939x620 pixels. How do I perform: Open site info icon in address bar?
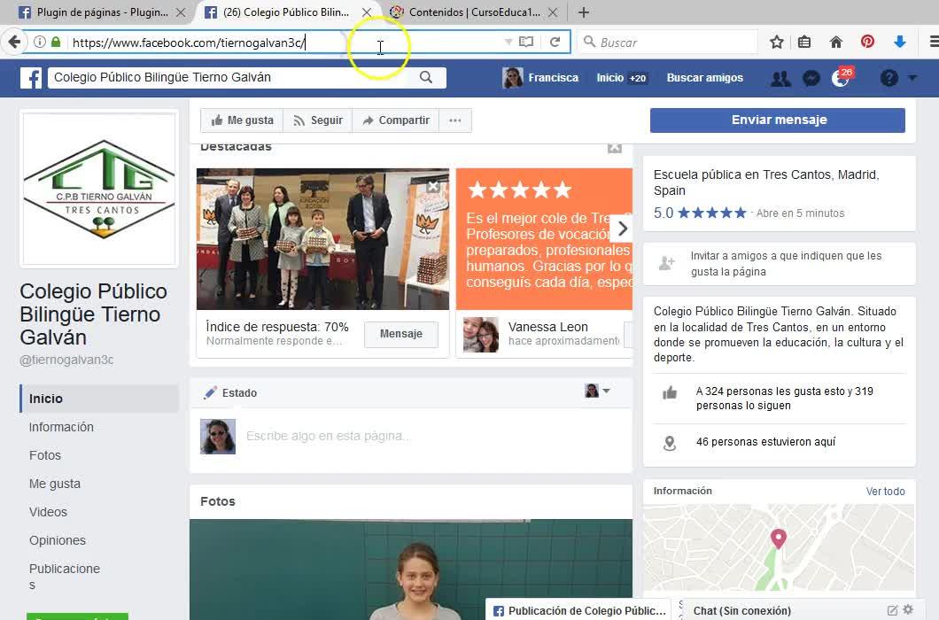[x=40, y=42]
